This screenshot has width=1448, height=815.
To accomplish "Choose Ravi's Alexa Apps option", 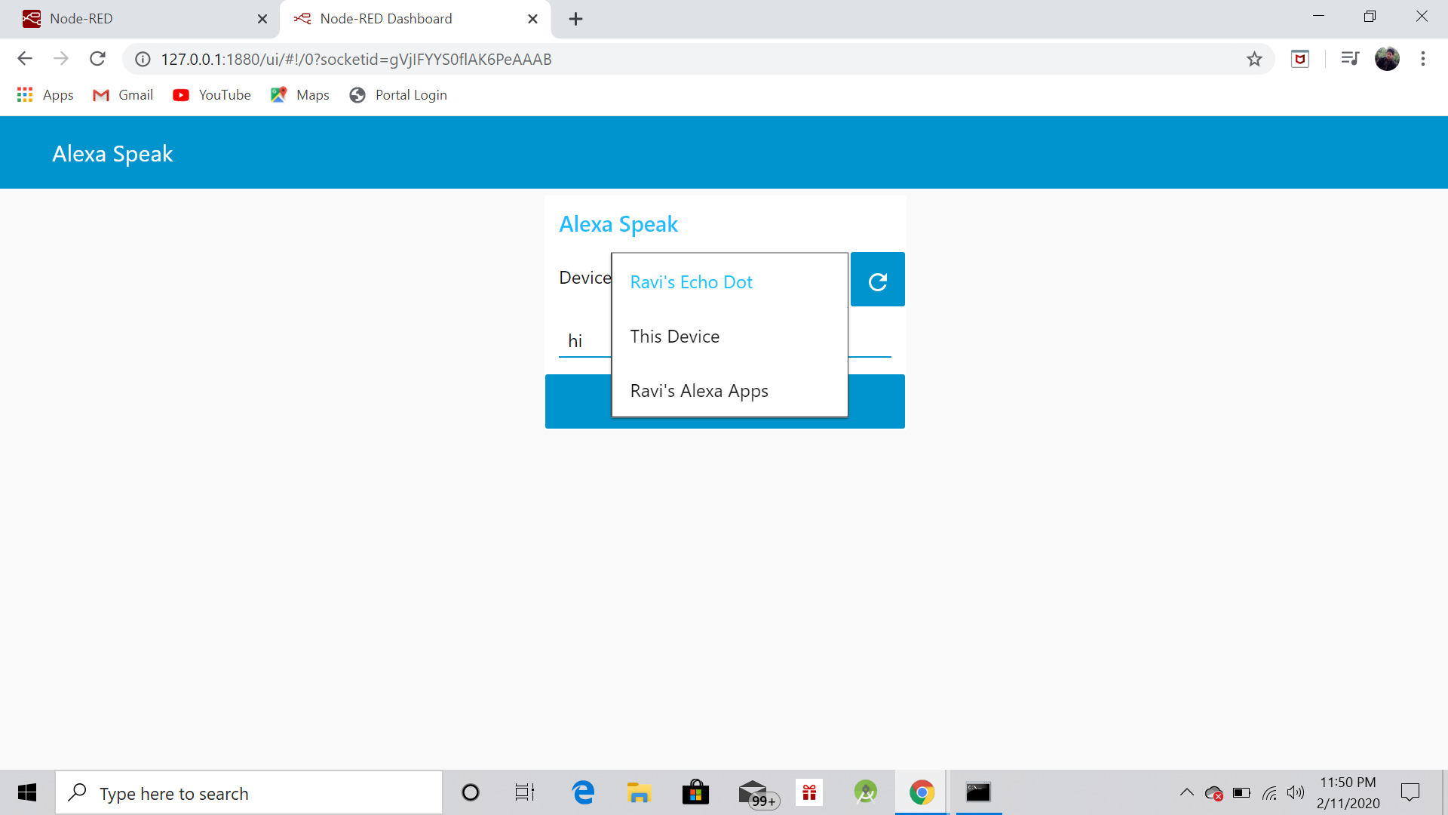I will click(x=698, y=390).
